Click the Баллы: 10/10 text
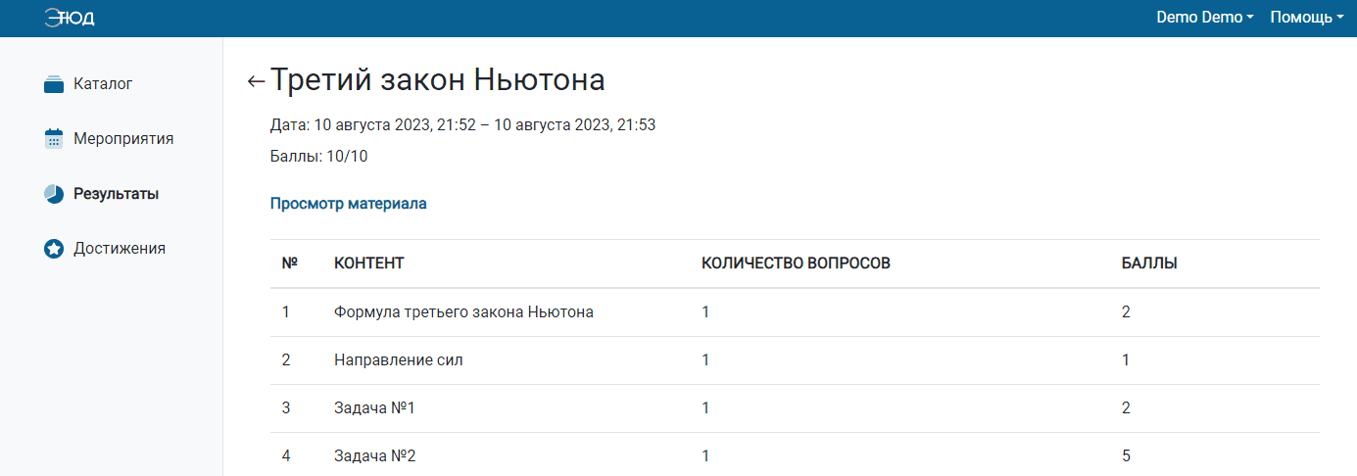Viewport: 1357px width, 476px height. [x=318, y=157]
